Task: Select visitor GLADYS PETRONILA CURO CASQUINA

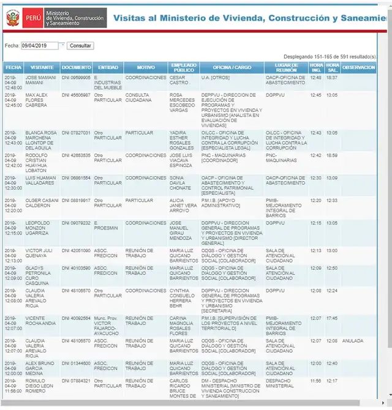Action: 38,275
